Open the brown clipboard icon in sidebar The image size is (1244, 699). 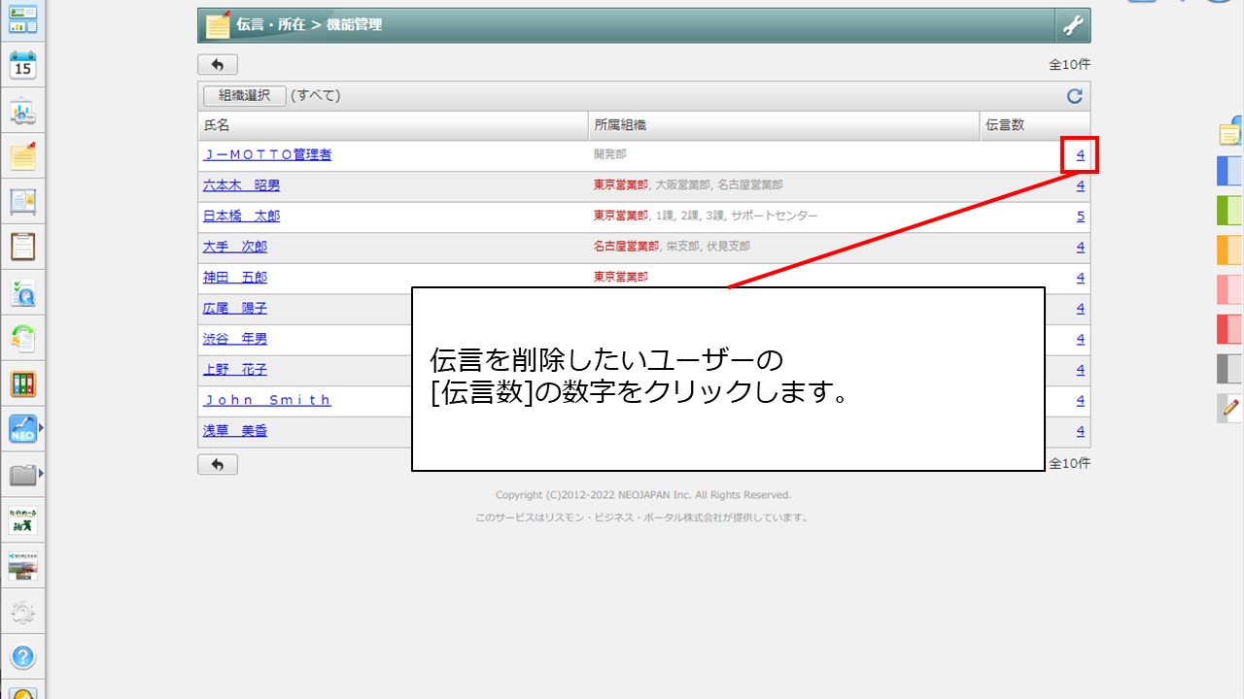22,247
